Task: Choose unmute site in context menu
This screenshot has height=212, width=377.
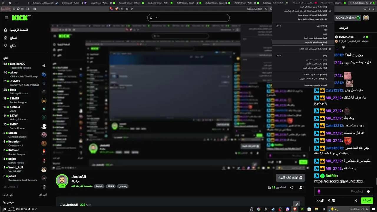Action: coord(303,42)
